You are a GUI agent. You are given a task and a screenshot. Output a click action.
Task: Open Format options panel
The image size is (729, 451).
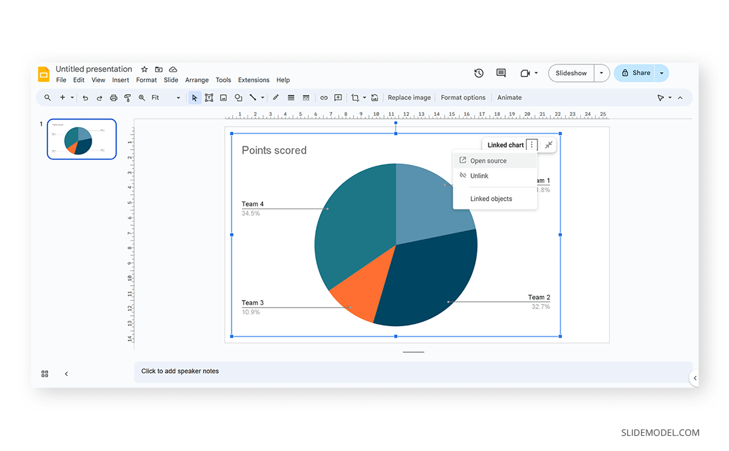(x=463, y=98)
